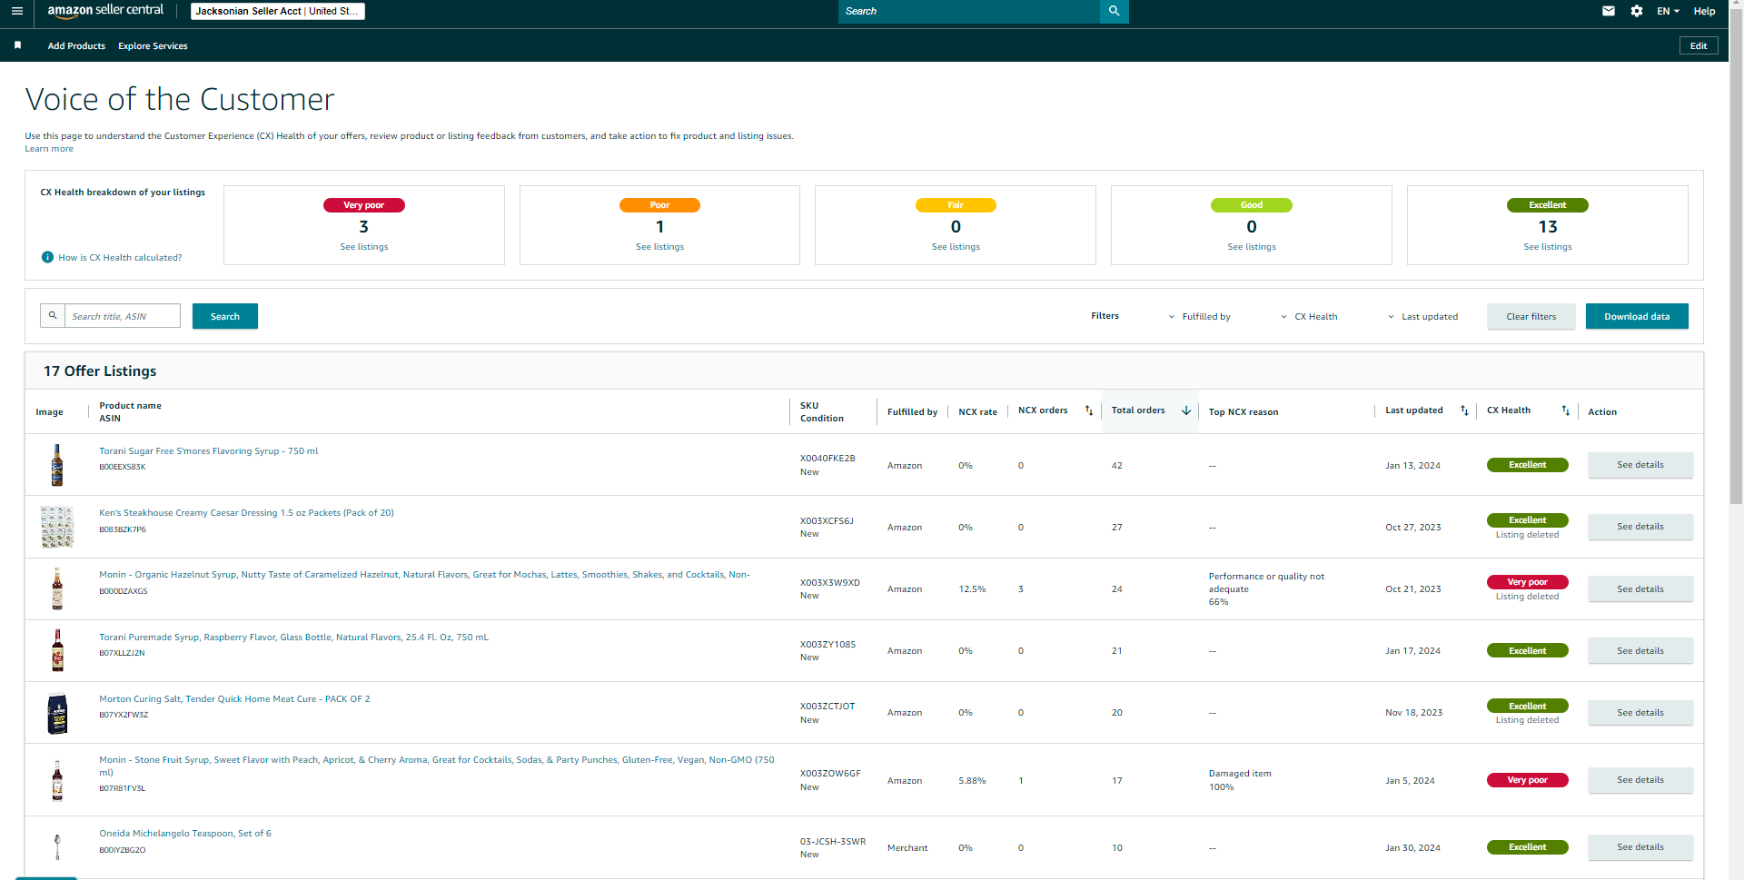This screenshot has height=880, width=1744.
Task: Click the info icon next to CX Health calculated
Action: coord(47,257)
